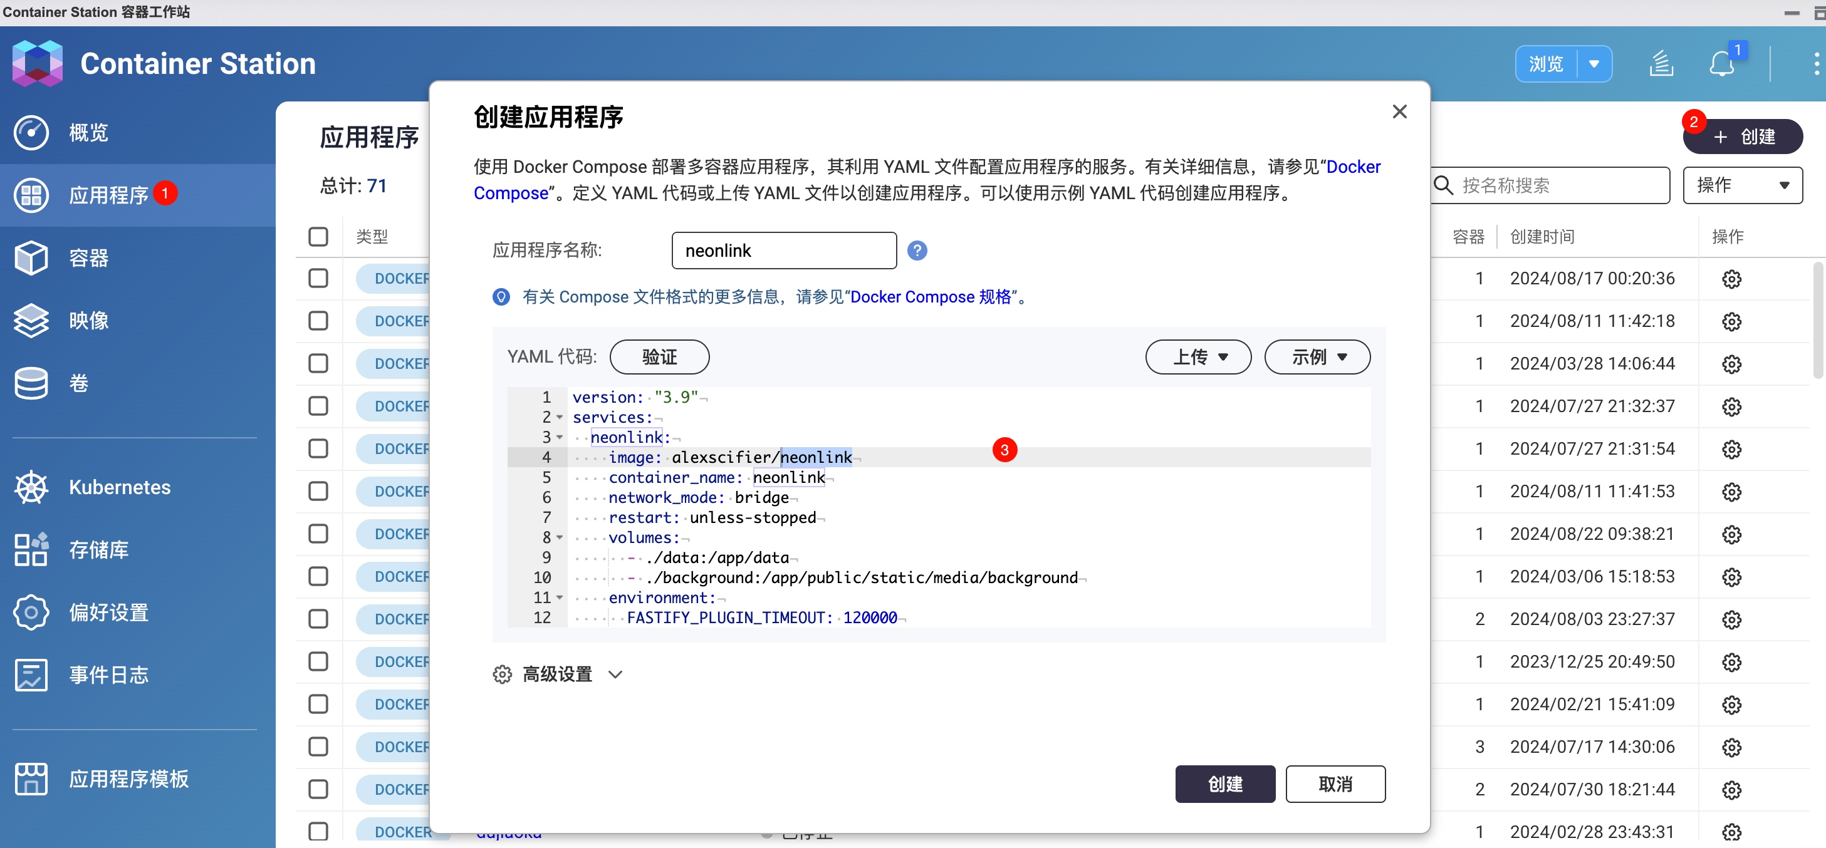The height and width of the screenshot is (848, 1826).
Task: Open the notification bell icon
Action: 1721,65
